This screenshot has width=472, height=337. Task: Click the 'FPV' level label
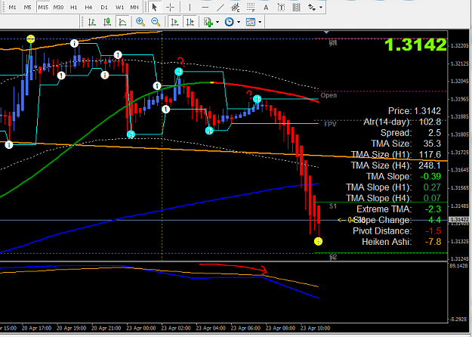[x=330, y=124]
